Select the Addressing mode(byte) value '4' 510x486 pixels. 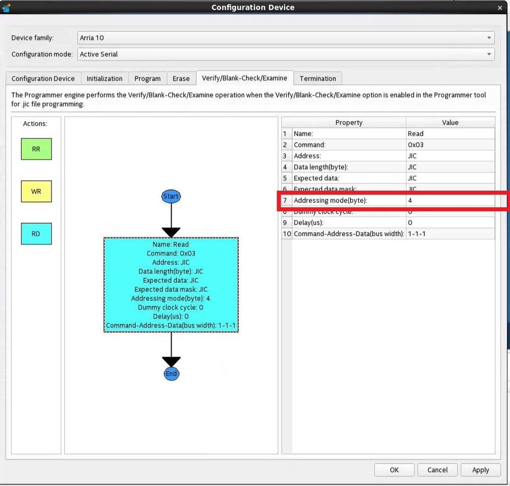(x=450, y=200)
